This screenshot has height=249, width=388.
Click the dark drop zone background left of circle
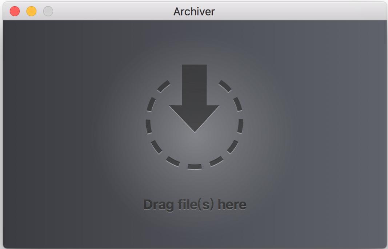62,124
